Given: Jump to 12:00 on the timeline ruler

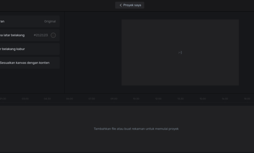Looking at the screenshot, I should coord(158,99).
